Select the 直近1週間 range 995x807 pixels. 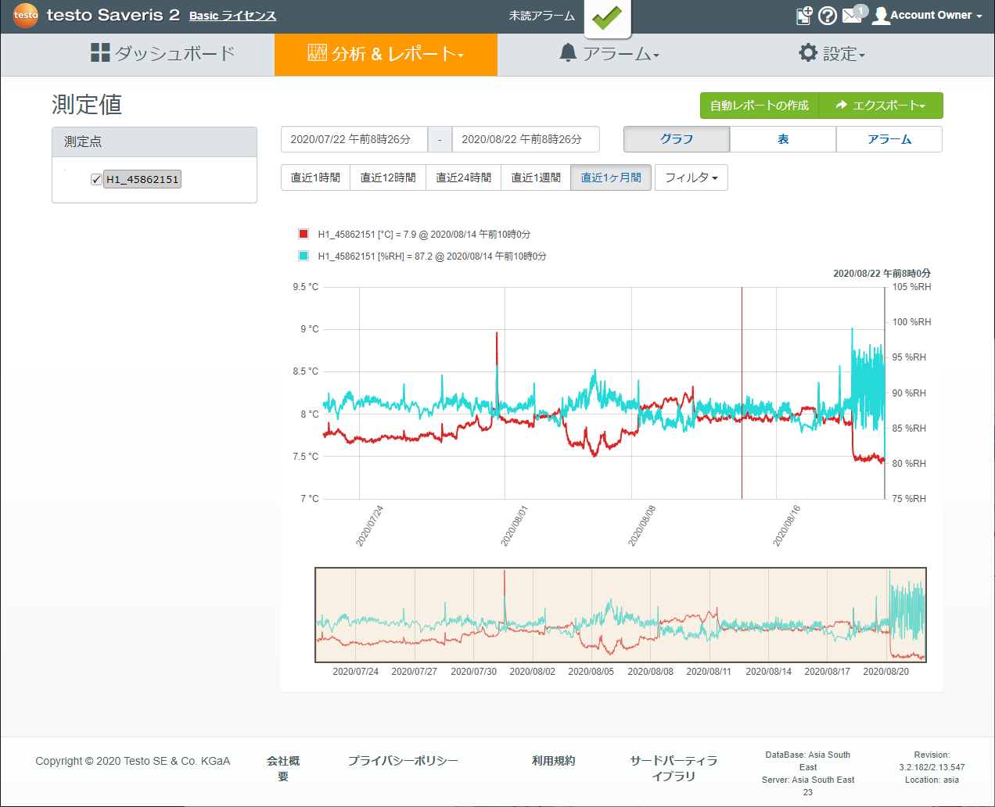click(x=536, y=178)
